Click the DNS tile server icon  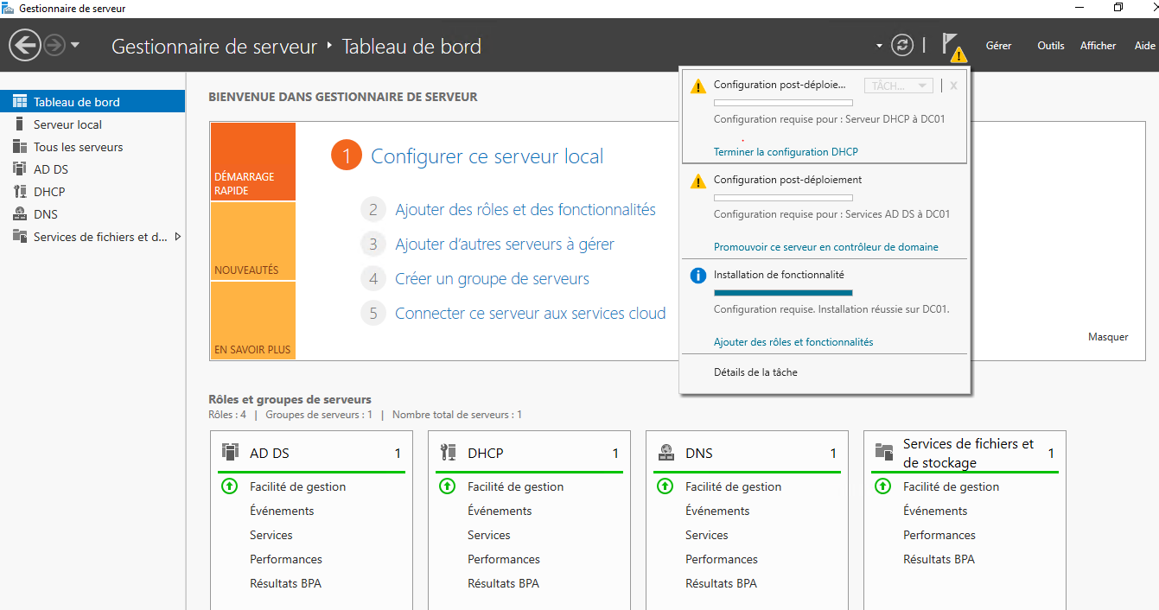pos(665,452)
